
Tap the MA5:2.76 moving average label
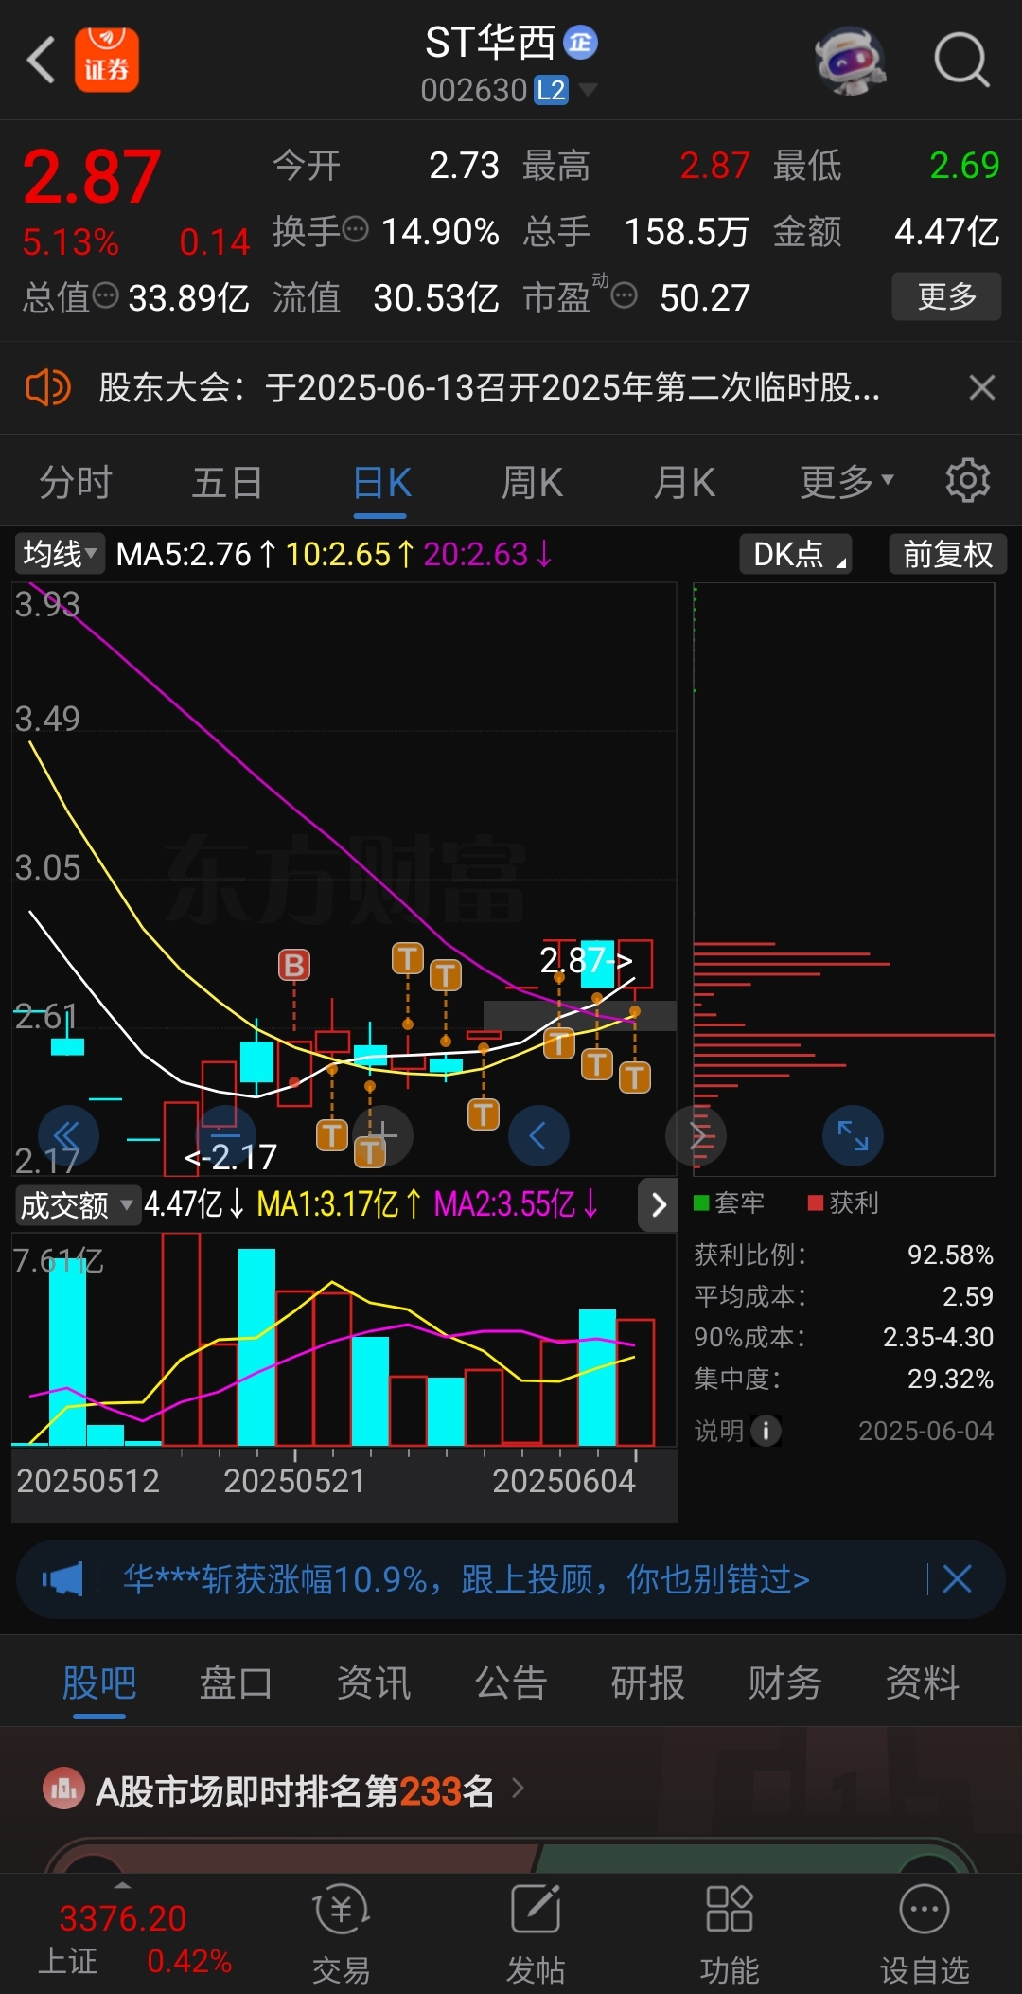click(196, 554)
